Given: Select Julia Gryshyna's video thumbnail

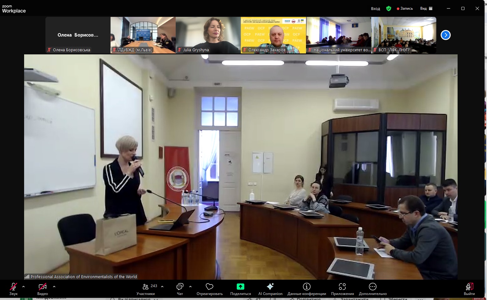Looking at the screenshot, I should click(x=208, y=35).
